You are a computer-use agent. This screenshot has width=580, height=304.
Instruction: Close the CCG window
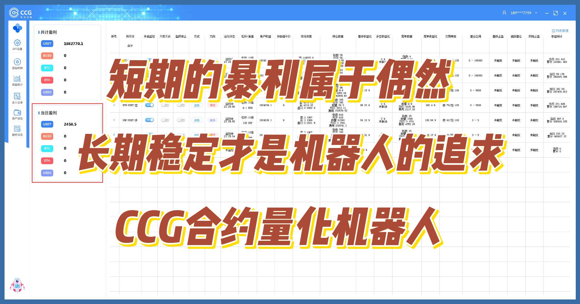click(565, 13)
